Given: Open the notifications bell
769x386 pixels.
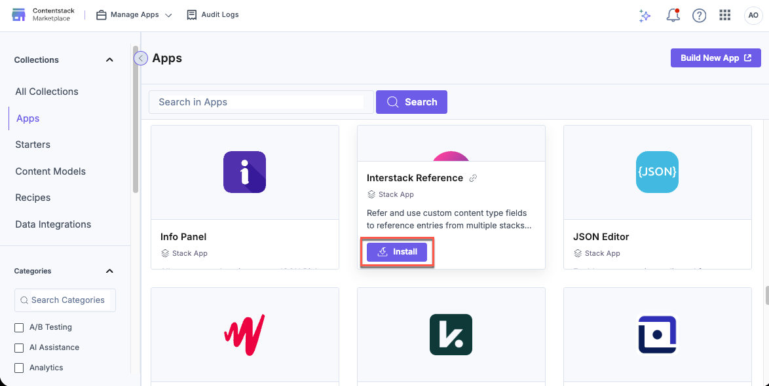Looking at the screenshot, I should tap(673, 16).
